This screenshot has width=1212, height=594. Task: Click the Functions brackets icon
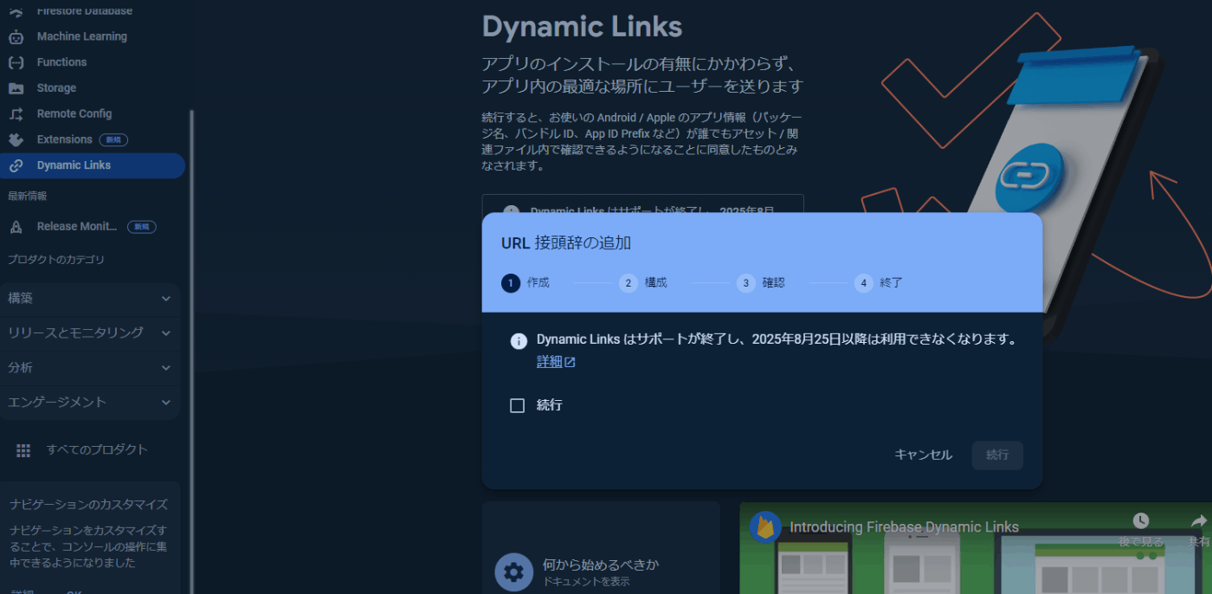click(x=16, y=62)
